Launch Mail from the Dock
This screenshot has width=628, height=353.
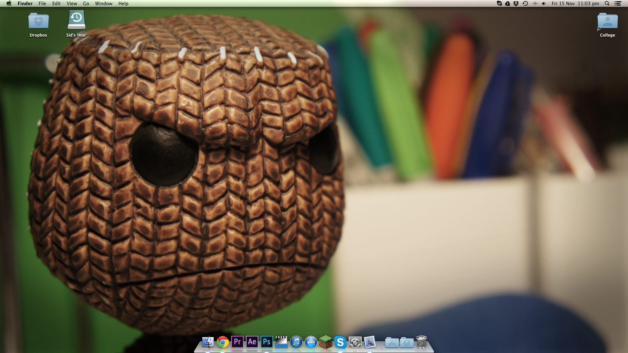pos(370,342)
